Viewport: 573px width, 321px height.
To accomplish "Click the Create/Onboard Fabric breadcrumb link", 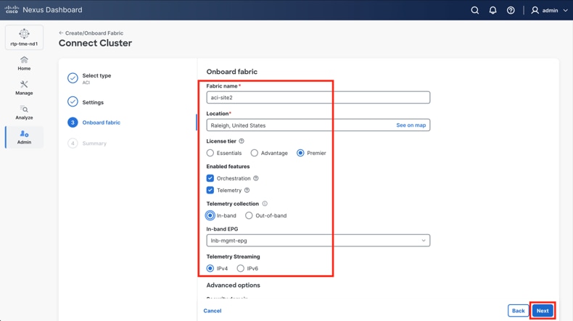I will click(x=94, y=33).
